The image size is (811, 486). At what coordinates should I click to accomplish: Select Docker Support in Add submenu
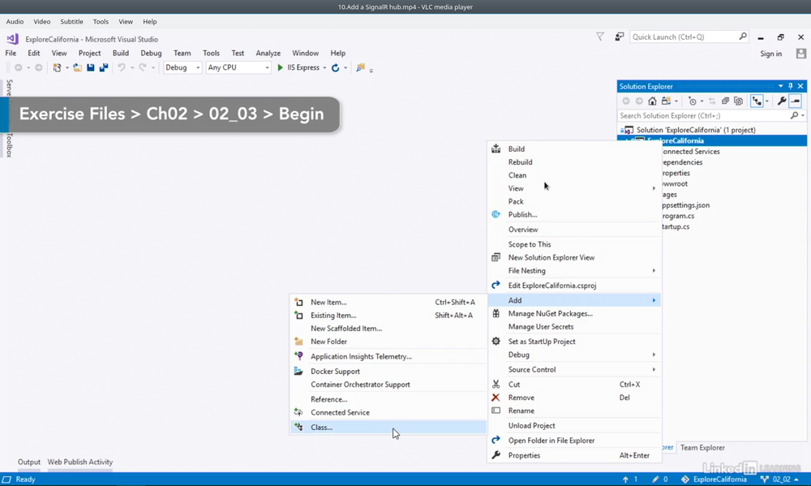click(x=388, y=371)
